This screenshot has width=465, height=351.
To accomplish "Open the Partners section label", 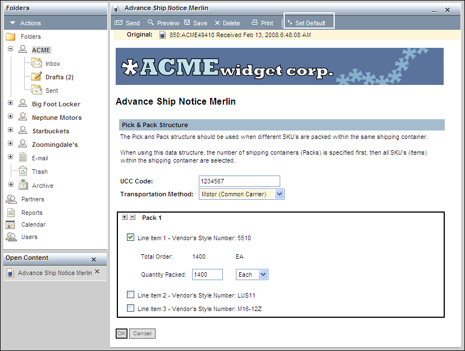I will click(33, 199).
